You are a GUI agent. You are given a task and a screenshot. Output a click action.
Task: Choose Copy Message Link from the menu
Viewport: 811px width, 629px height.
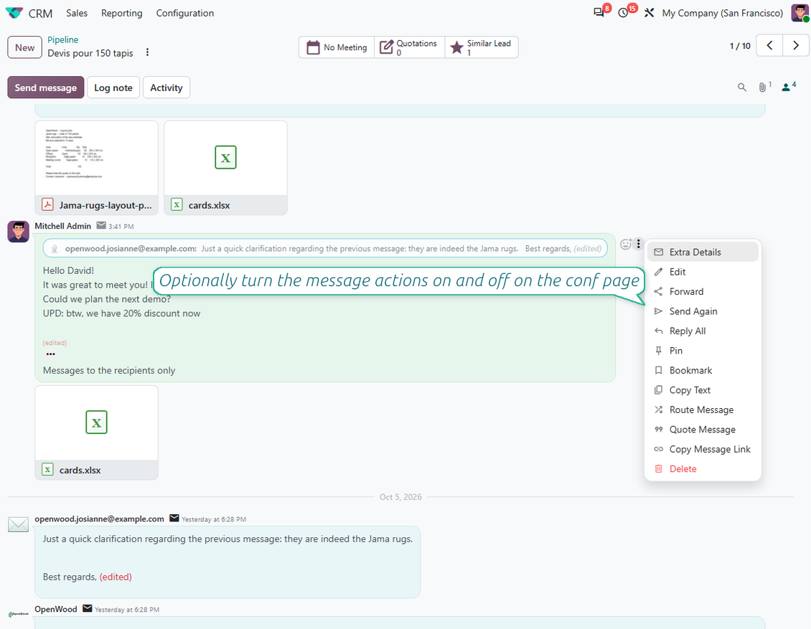click(x=703, y=449)
